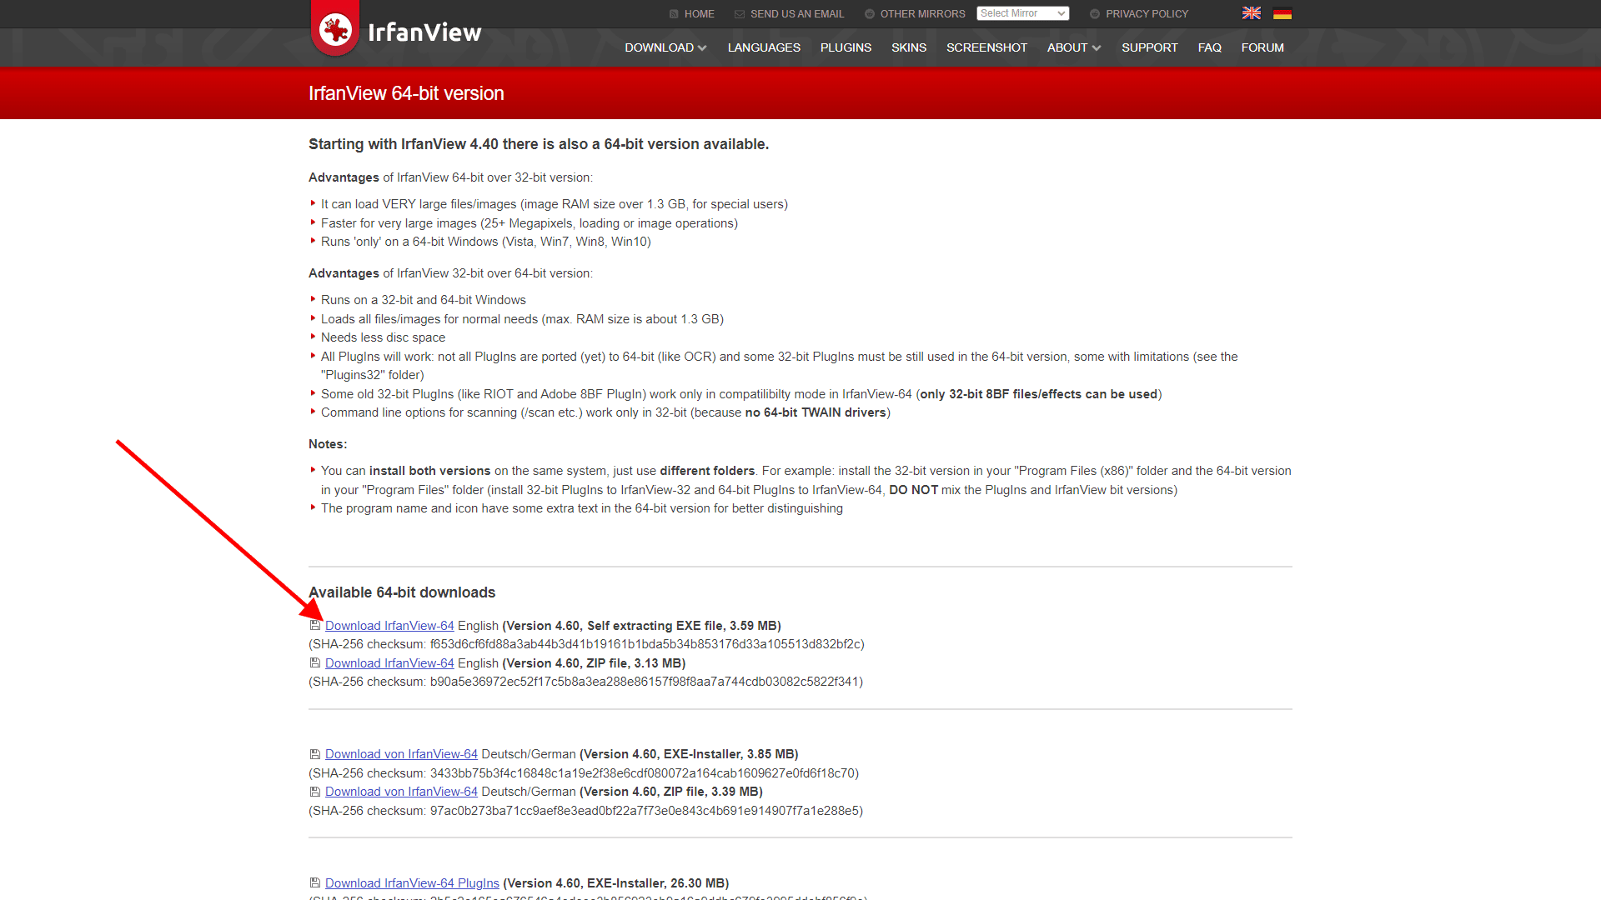Click floppy icon beside English ZIP download
The height and width of the screenshot is (900, 1601).
pyautogui.click(x=315, y=663)
